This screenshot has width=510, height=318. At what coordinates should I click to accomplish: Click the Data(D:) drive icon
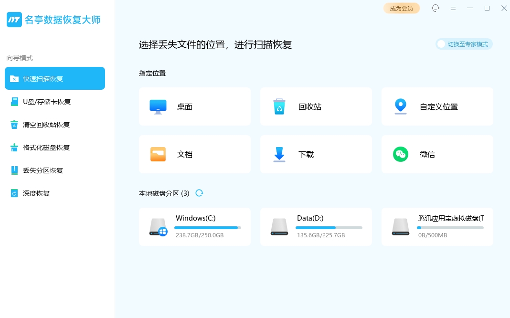[279, 227]
